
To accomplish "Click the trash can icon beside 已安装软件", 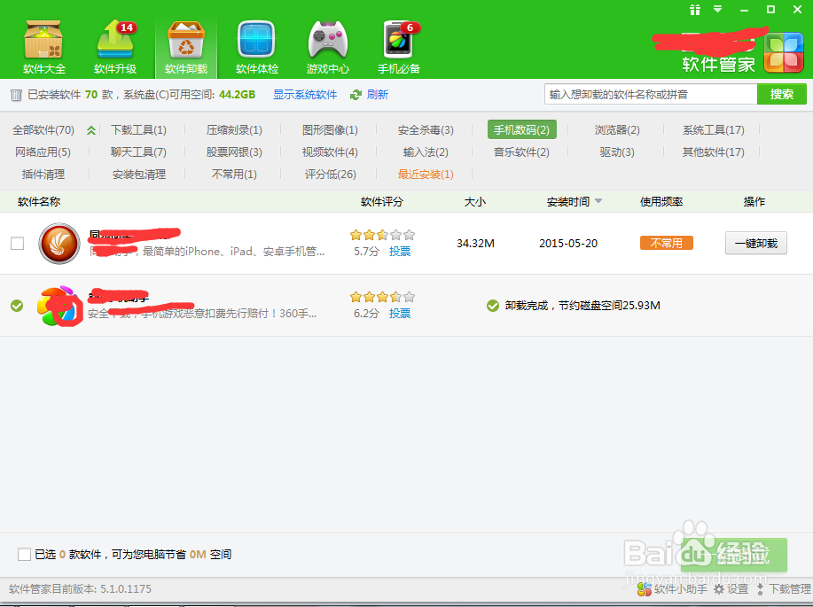I will pos(17,95).
